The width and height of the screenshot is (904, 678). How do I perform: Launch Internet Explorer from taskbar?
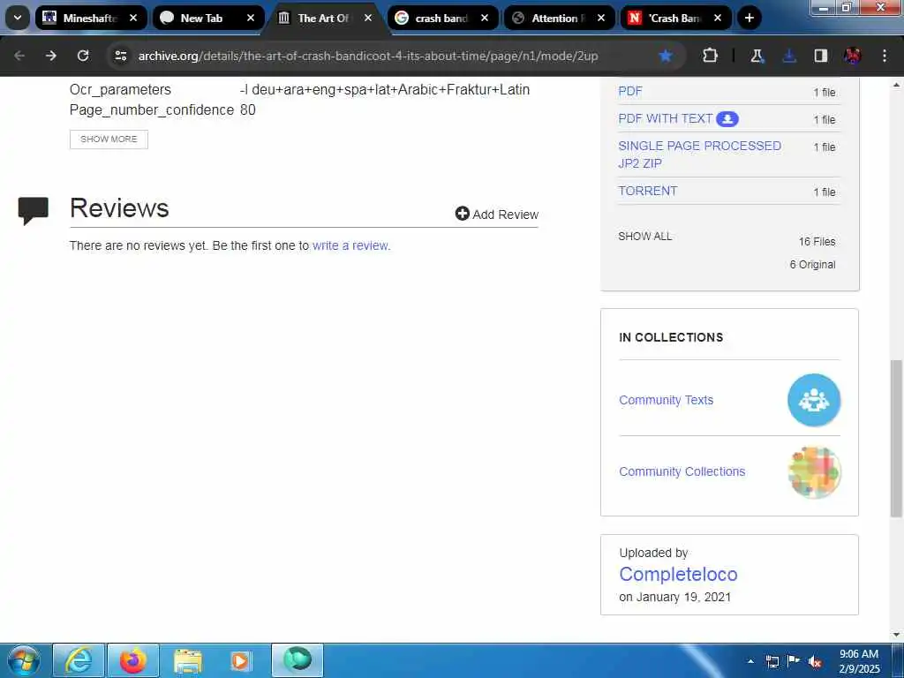click(x=79, y=660)
